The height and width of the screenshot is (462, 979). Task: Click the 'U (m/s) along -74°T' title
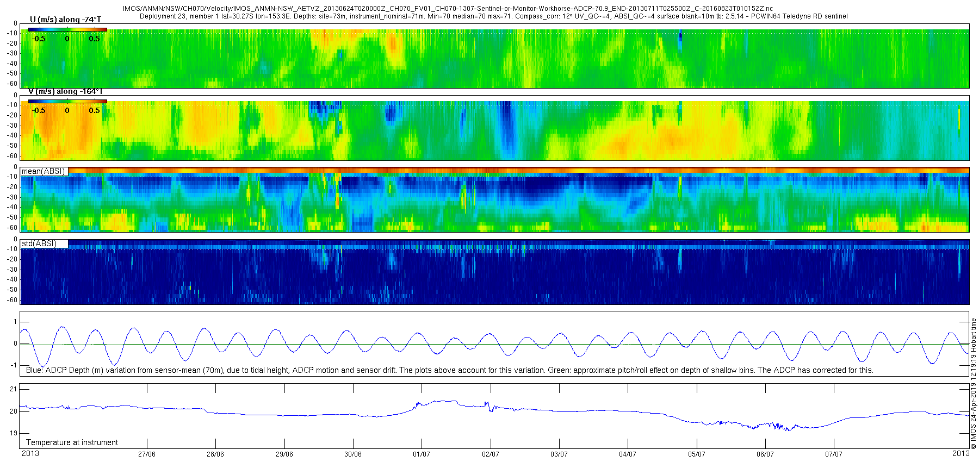point(65,20)
